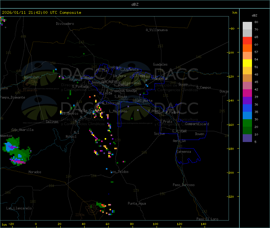Click the Paso_Barroso label
The height and width of the screenshot is (228, 270).
tap(184, 185)
